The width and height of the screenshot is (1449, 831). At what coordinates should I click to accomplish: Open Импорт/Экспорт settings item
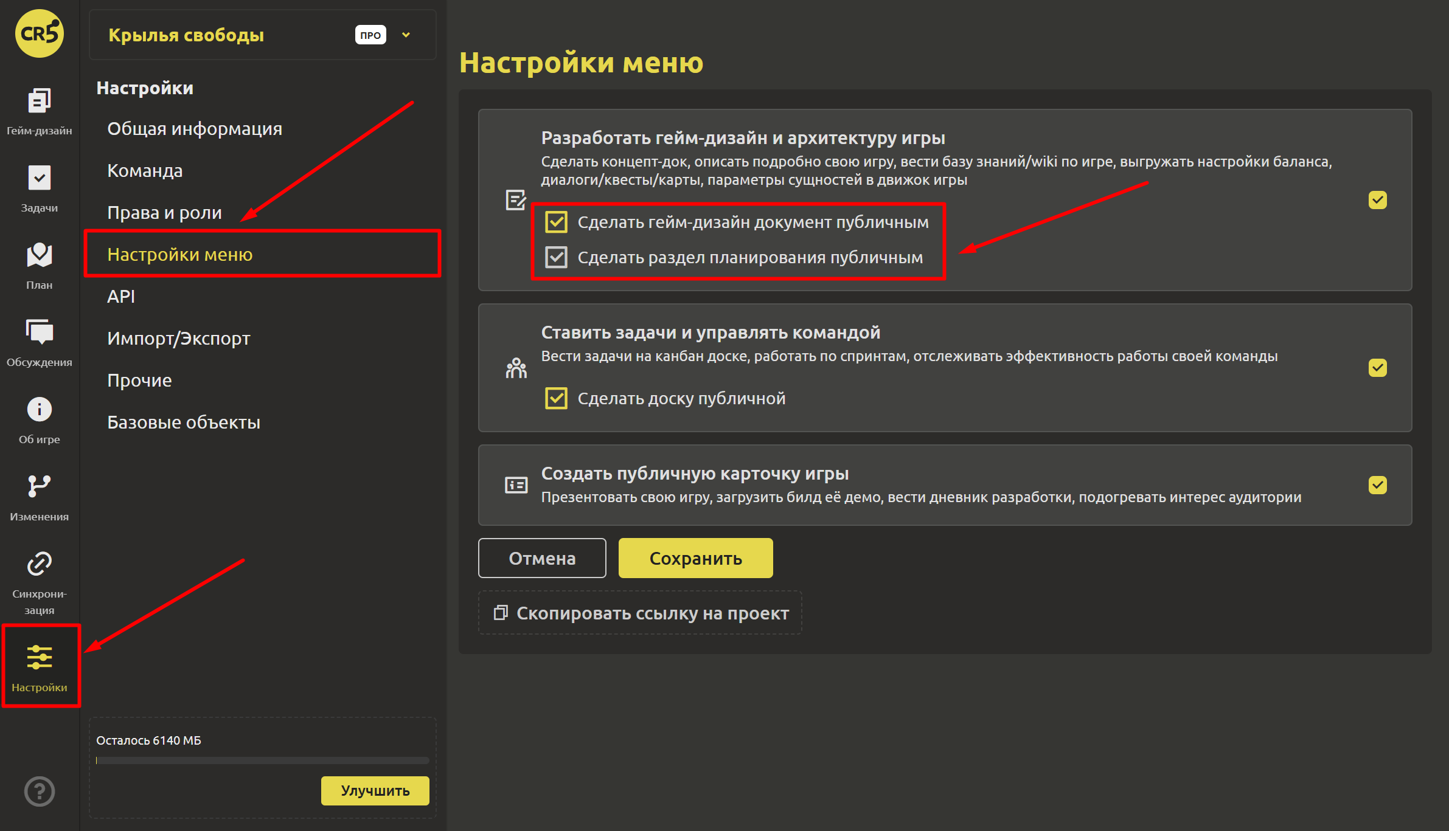(x=178, y=339)
